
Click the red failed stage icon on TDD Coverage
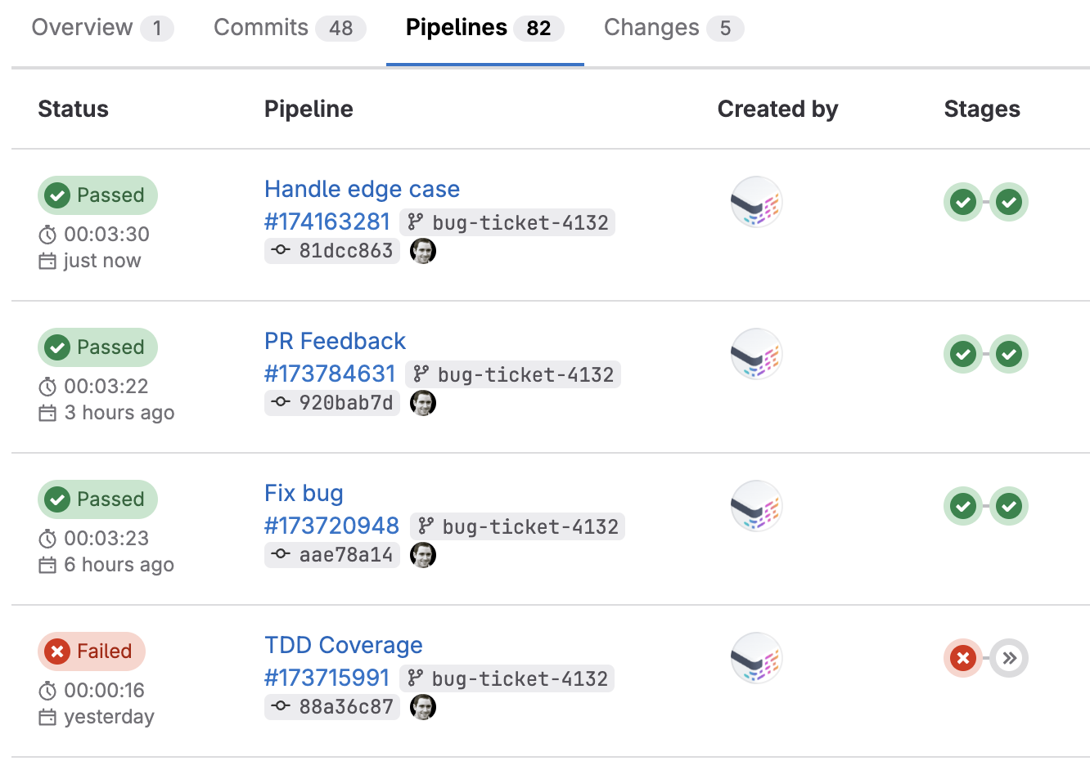pyautogui.click(x=963, y=658)
